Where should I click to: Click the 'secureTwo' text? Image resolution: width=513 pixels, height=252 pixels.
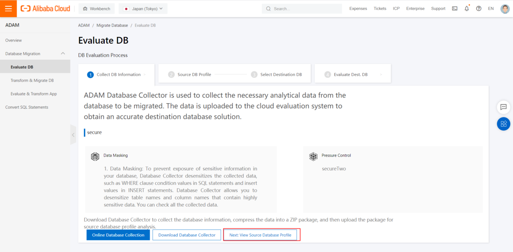[334, 169]
